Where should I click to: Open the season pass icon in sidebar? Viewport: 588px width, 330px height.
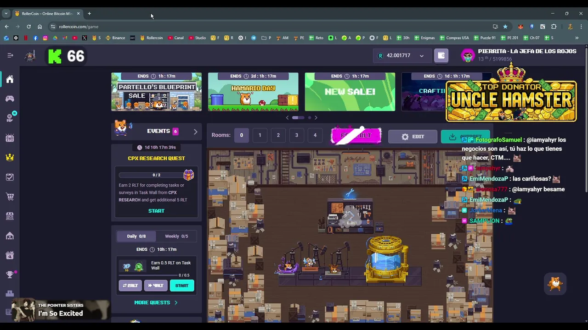10,138
